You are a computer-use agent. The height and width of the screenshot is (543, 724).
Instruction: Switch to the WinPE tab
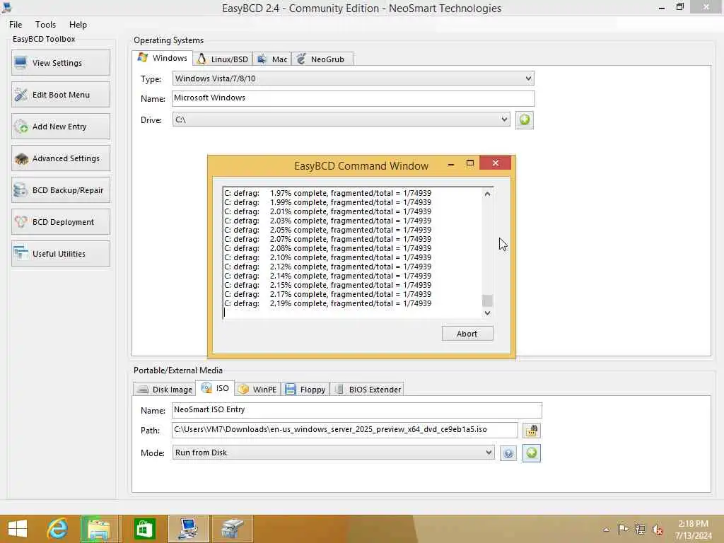click(257, 390)
